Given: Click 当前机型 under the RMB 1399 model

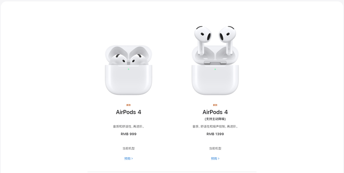Looking at the screenshot, I should [x=215, y=149].
